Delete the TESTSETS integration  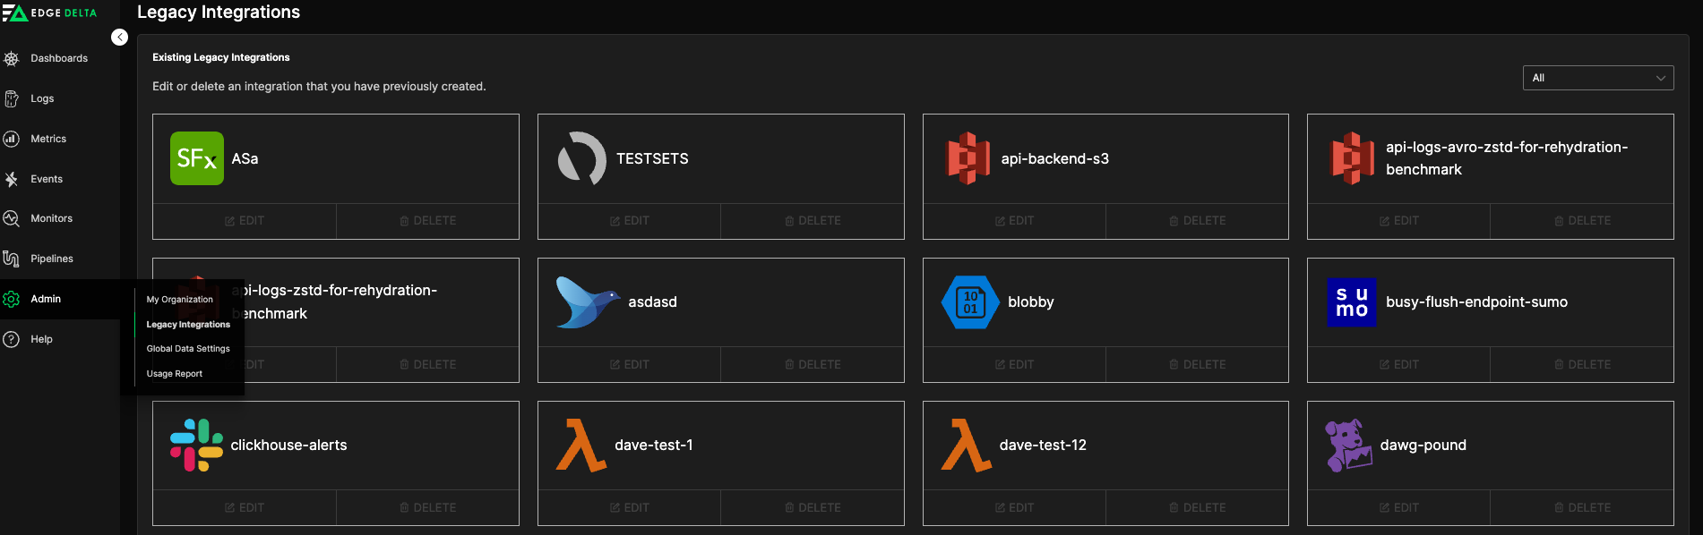[813, 221]
